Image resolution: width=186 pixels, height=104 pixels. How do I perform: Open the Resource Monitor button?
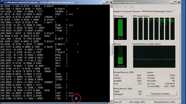[x=161, y=94]
